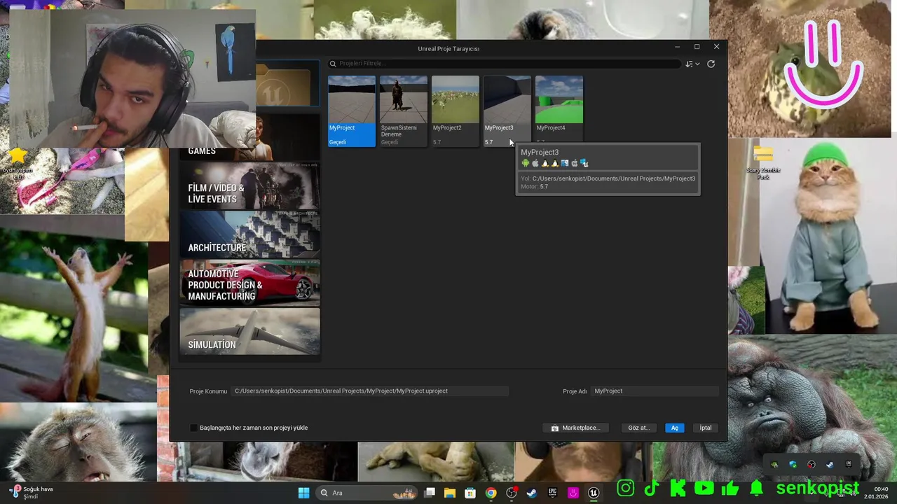Image resolution: width=897 pixels, height=504 pixels.
Task: Open the pink smiley app on taskbar
Action: coord(573,493)
